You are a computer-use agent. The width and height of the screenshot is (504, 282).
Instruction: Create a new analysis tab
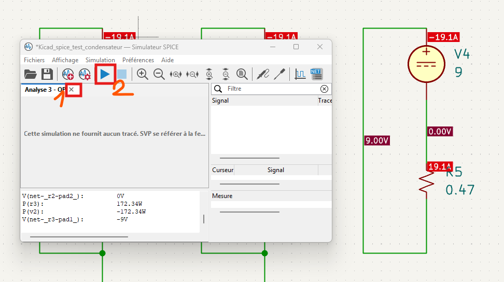(68, 74)
